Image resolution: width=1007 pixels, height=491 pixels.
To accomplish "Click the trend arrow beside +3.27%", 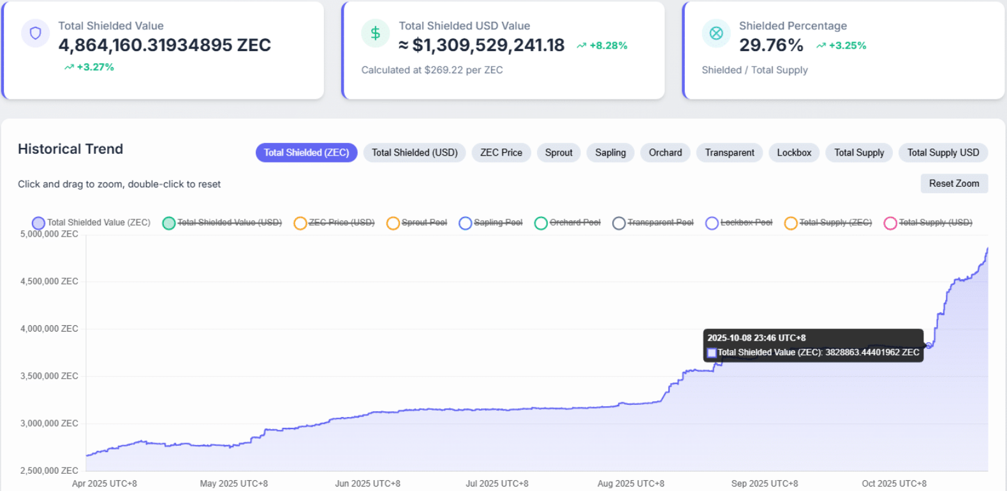I will [69, 68].
